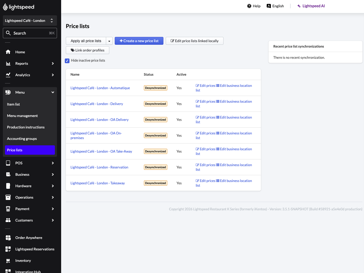Expand the Reports submenu chevron
Image resolution: width=364 pixels, height=273 pixels.
53,63
